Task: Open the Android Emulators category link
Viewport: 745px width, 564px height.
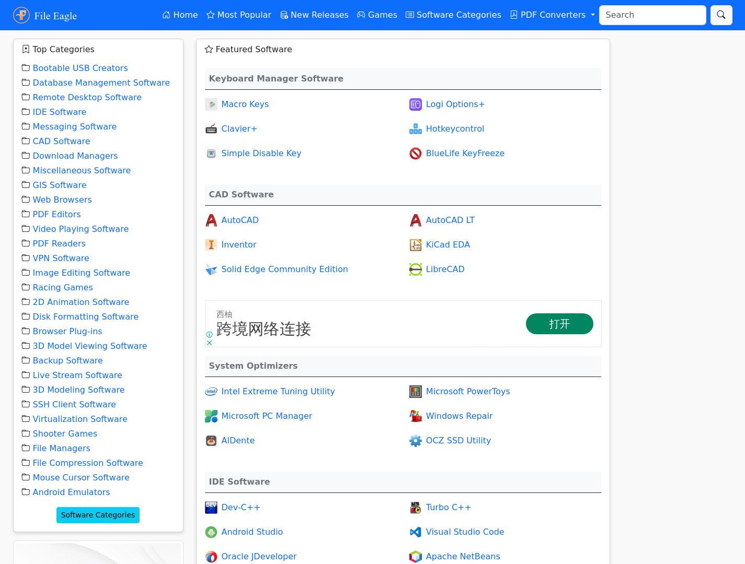Action: pos(71,492)
